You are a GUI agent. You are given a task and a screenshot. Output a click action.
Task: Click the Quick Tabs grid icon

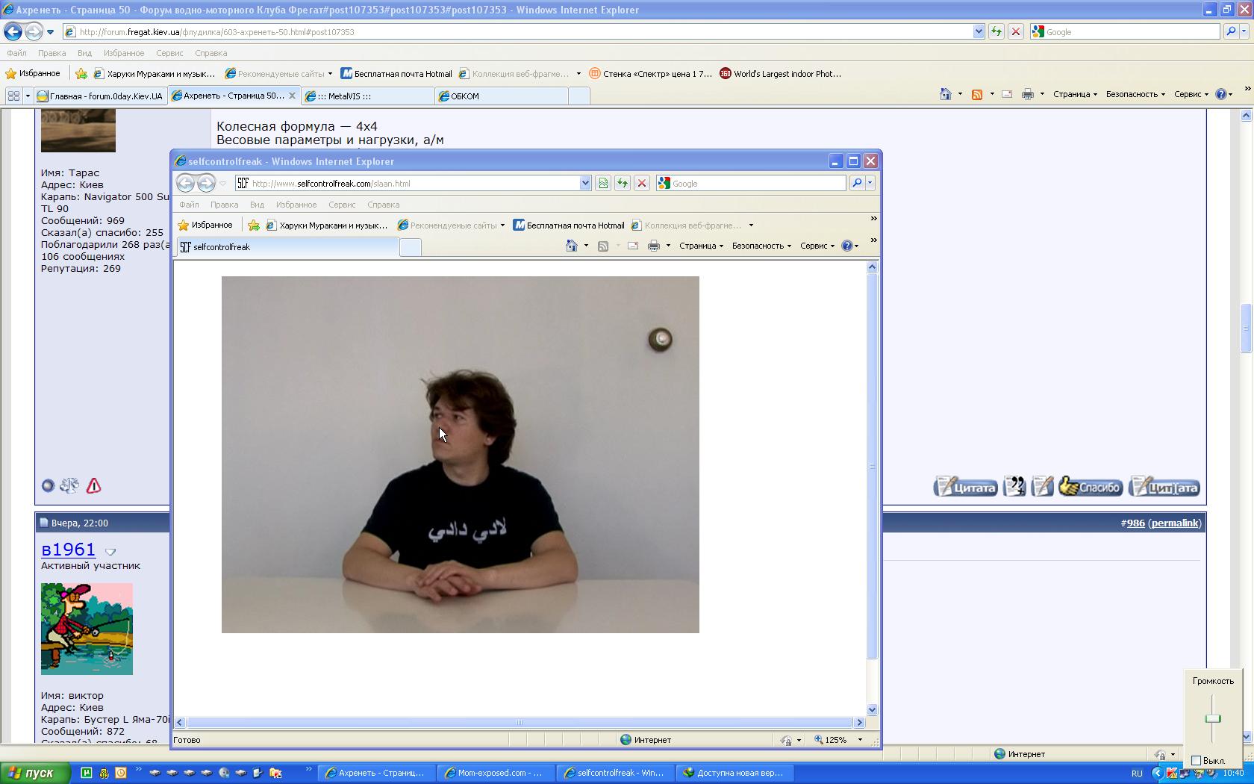(x=13, y=96)
